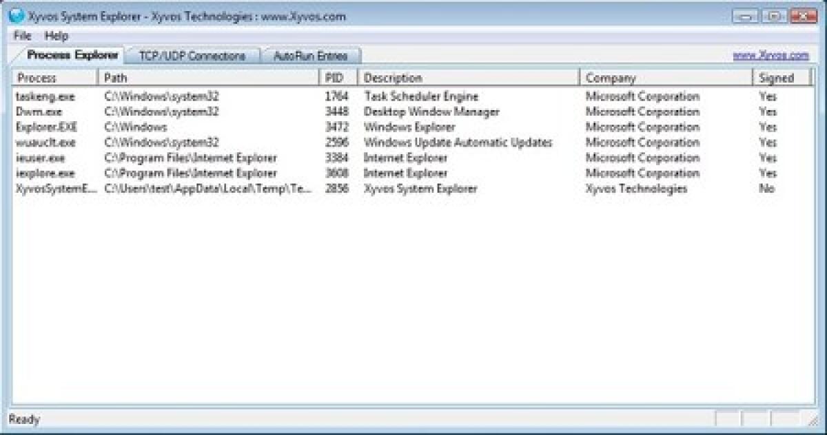Select the XyvosSystemE... process row
This screenshot has height=435, width=827.
click(413, 189)
